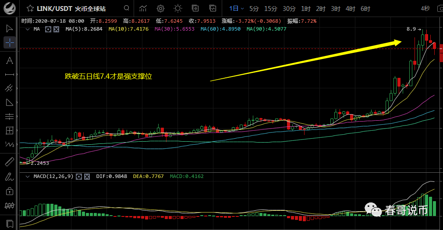Open the indicators chart icon
Screen dimensions: 443x230
pos(143,8)
